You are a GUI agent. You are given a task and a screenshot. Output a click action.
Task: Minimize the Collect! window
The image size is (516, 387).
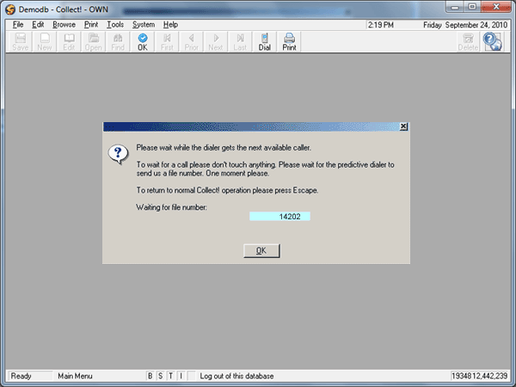(455, 7)
